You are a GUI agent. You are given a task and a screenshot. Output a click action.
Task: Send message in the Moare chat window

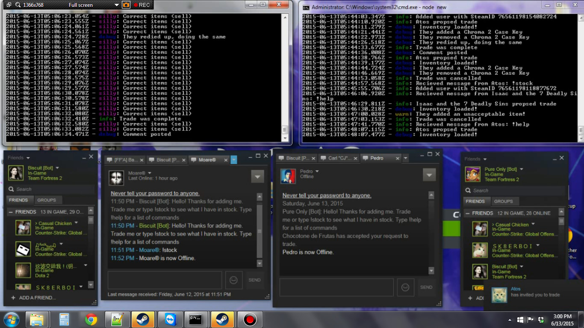click(x=254, y=280)
